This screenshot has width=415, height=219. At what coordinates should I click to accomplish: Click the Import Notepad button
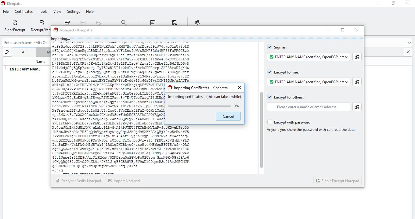click(x=123, y=181)
